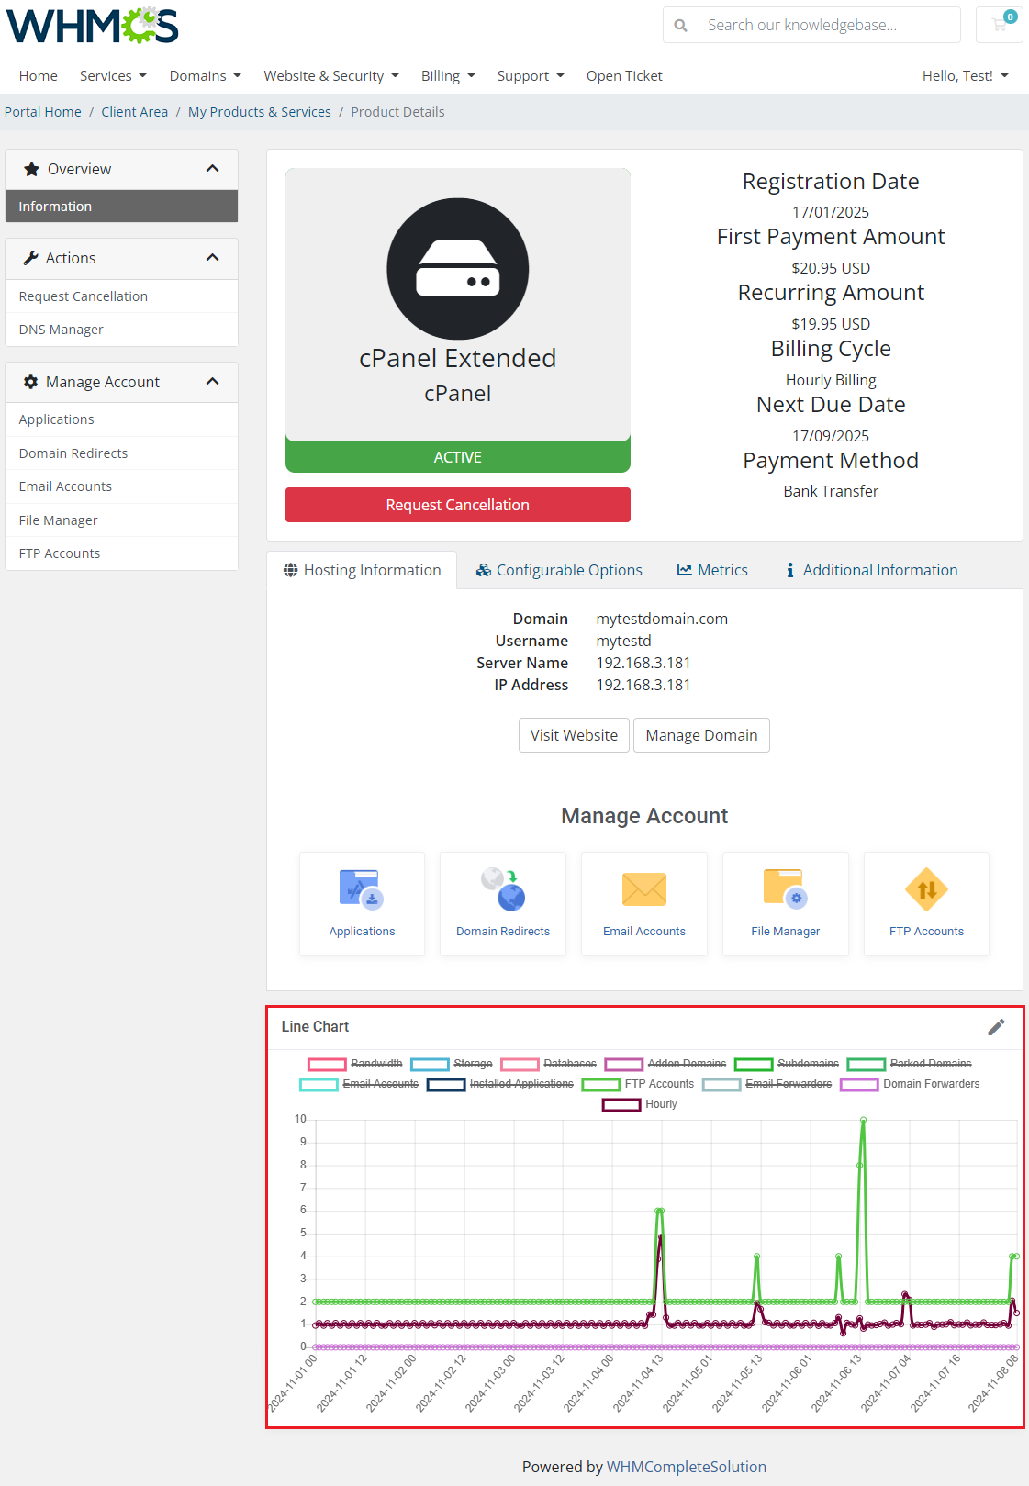Viewport: 1029px width, 1486px height.
Task: Select Open Ticket in the navbar
Action: click(624, 76)
